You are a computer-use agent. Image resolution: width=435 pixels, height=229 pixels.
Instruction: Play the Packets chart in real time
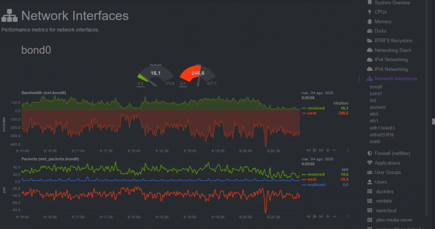pyautogui.click(x=315, y=216)
